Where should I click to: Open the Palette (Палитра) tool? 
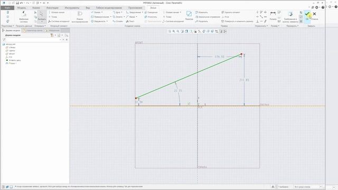click(x=189, y=15)
